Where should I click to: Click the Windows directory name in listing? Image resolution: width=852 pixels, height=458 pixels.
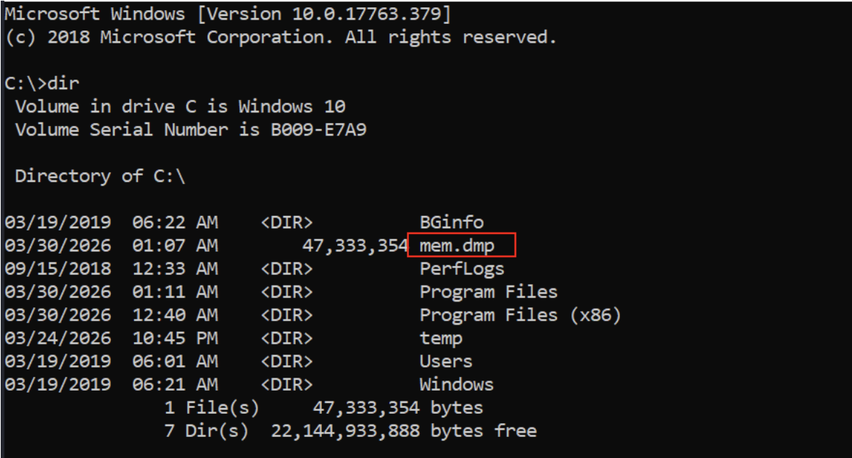point(456,385)
